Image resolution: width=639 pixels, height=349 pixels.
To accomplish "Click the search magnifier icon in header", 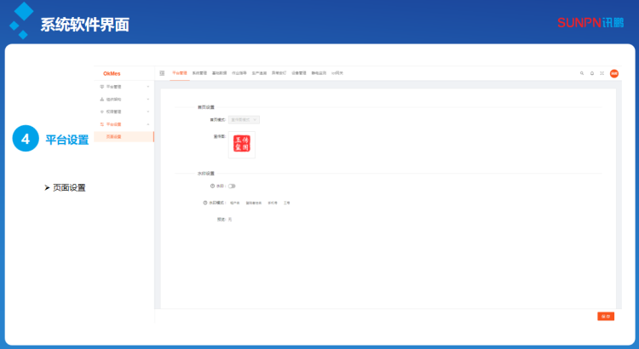I will click(582, 73).
